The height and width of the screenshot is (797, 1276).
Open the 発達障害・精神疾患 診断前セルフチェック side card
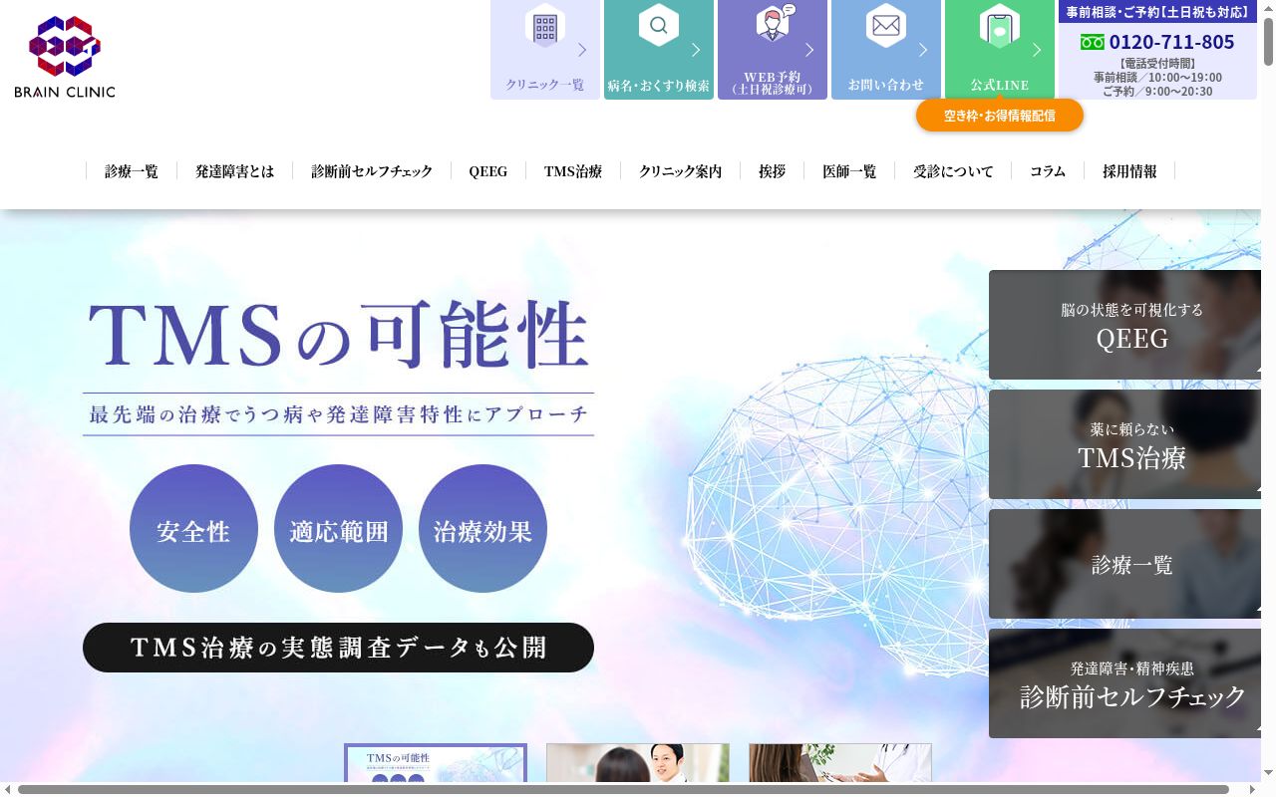[1124, 683]
